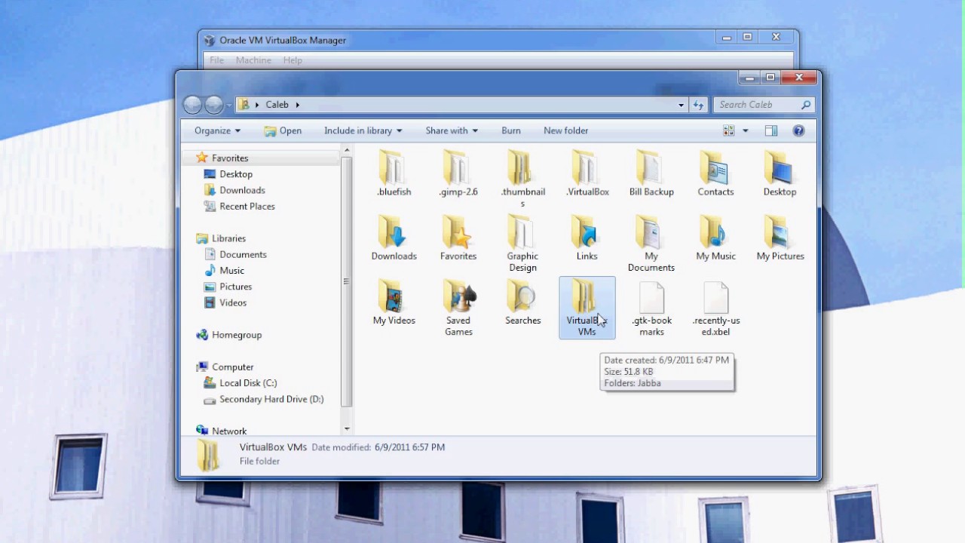Open the .VirtualBox folder icon
The width and height of the screenshot is (965, 543).
[x=587, y=167]
